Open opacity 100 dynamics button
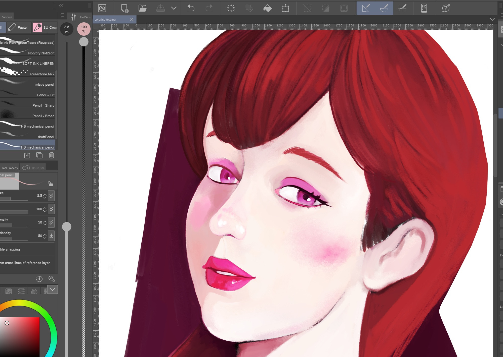Image resolution: width=503 pixels, height=357 pixels. click(x=51, y=209)
